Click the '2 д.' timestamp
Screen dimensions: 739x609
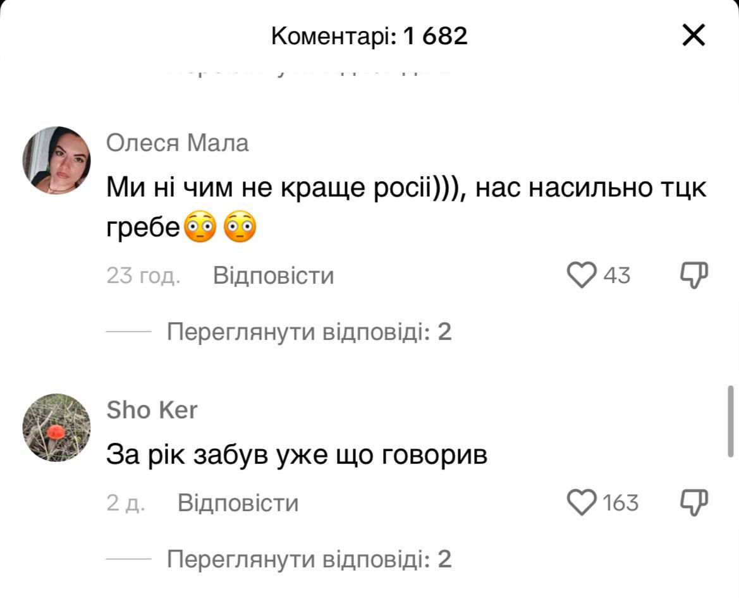126,503
